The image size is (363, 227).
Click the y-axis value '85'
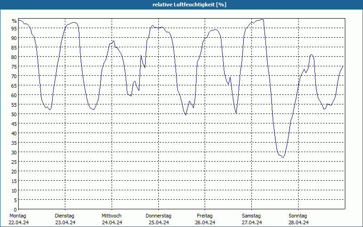14,48
